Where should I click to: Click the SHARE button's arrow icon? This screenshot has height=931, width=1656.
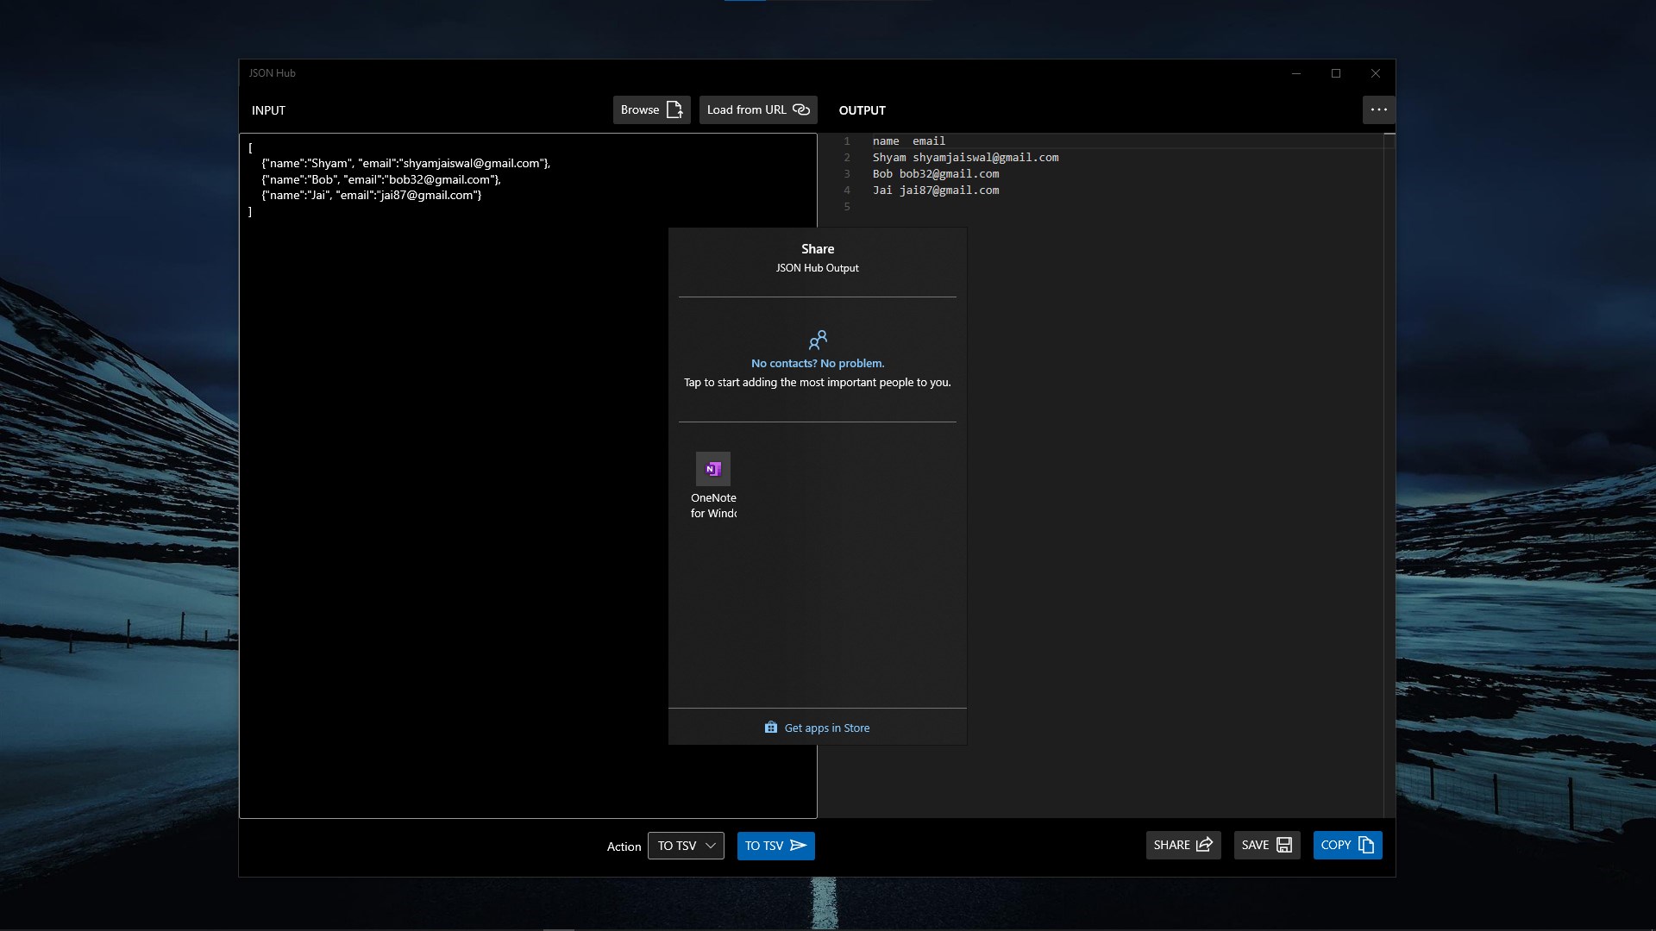point(1205,845)
